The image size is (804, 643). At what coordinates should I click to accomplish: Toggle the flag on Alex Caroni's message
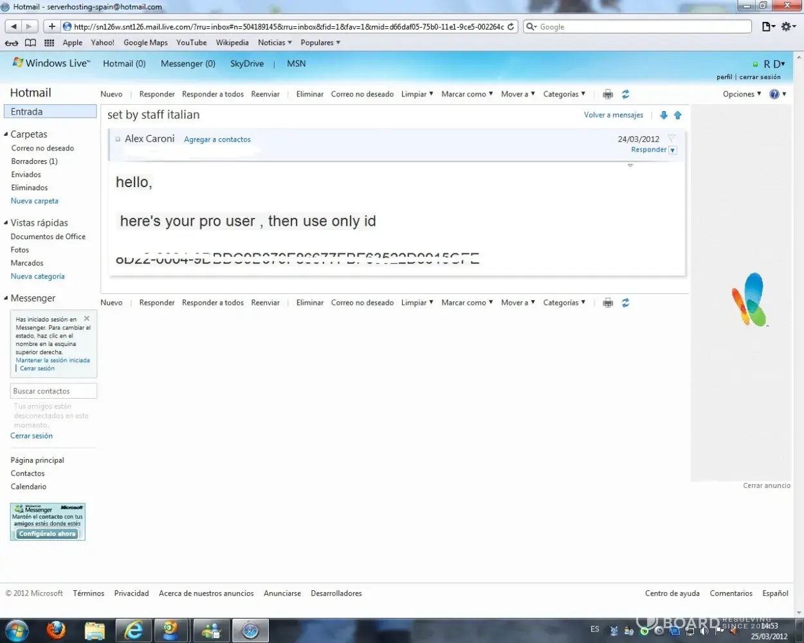click(x=672, y=138)
